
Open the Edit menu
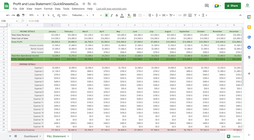(x=22, y=9)
